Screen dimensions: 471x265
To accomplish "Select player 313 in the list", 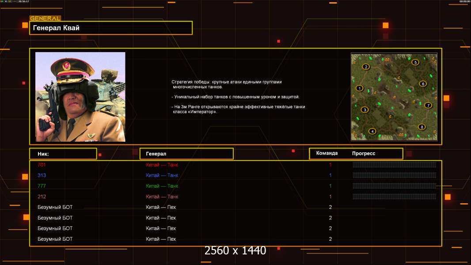I will 42,175.
